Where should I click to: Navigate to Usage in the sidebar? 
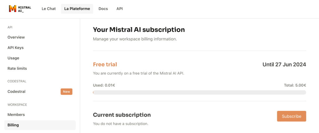click(x=13, y=58)
